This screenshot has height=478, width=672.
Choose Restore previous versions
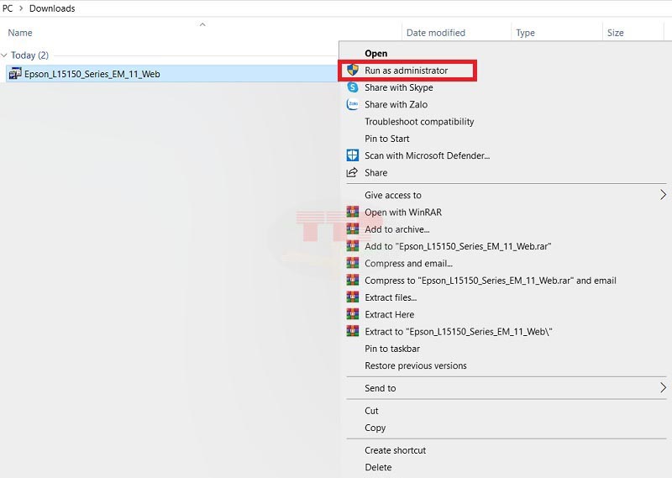pyautogui.click(x=415, y=365)
